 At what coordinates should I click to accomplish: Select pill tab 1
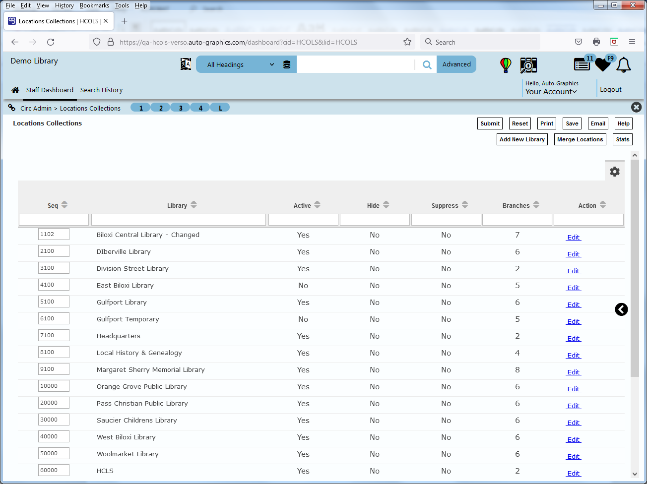141,108
